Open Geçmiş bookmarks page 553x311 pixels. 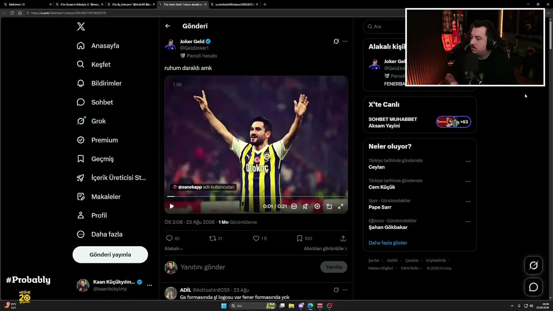[x=95, y=159]
